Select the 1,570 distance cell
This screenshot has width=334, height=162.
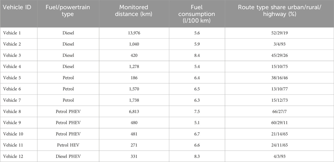tap(134, 89)
